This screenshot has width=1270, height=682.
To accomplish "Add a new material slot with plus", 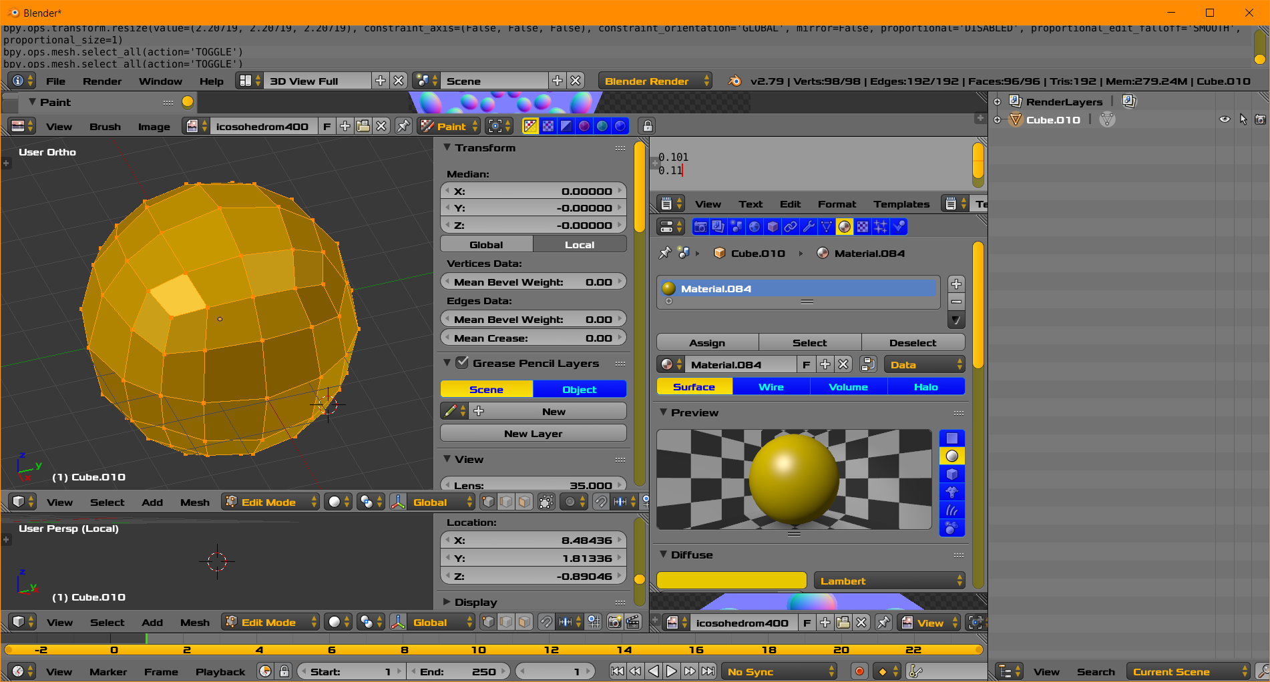I will coord(956,284).
